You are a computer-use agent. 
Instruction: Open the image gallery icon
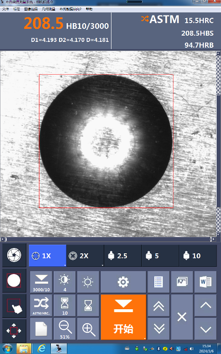click(182, 282)
